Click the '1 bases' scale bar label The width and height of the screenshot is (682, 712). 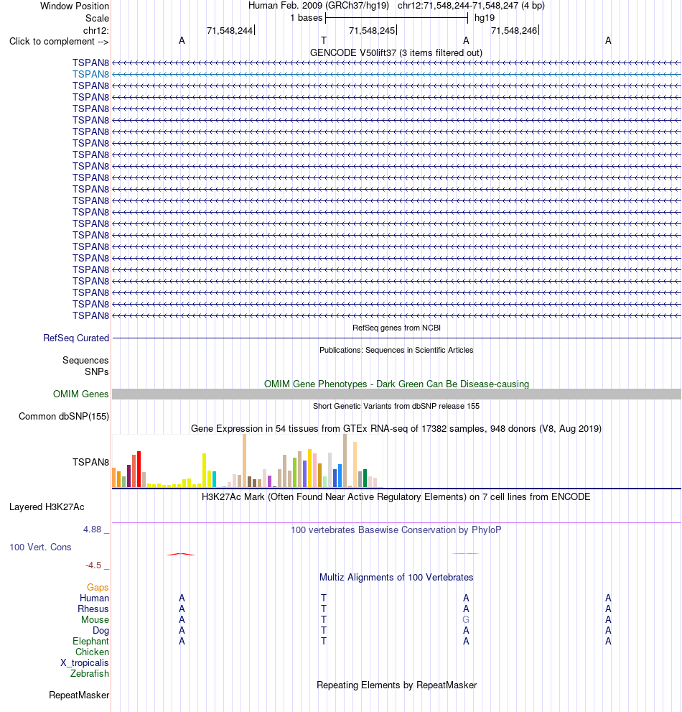click(x=307, y=18)
